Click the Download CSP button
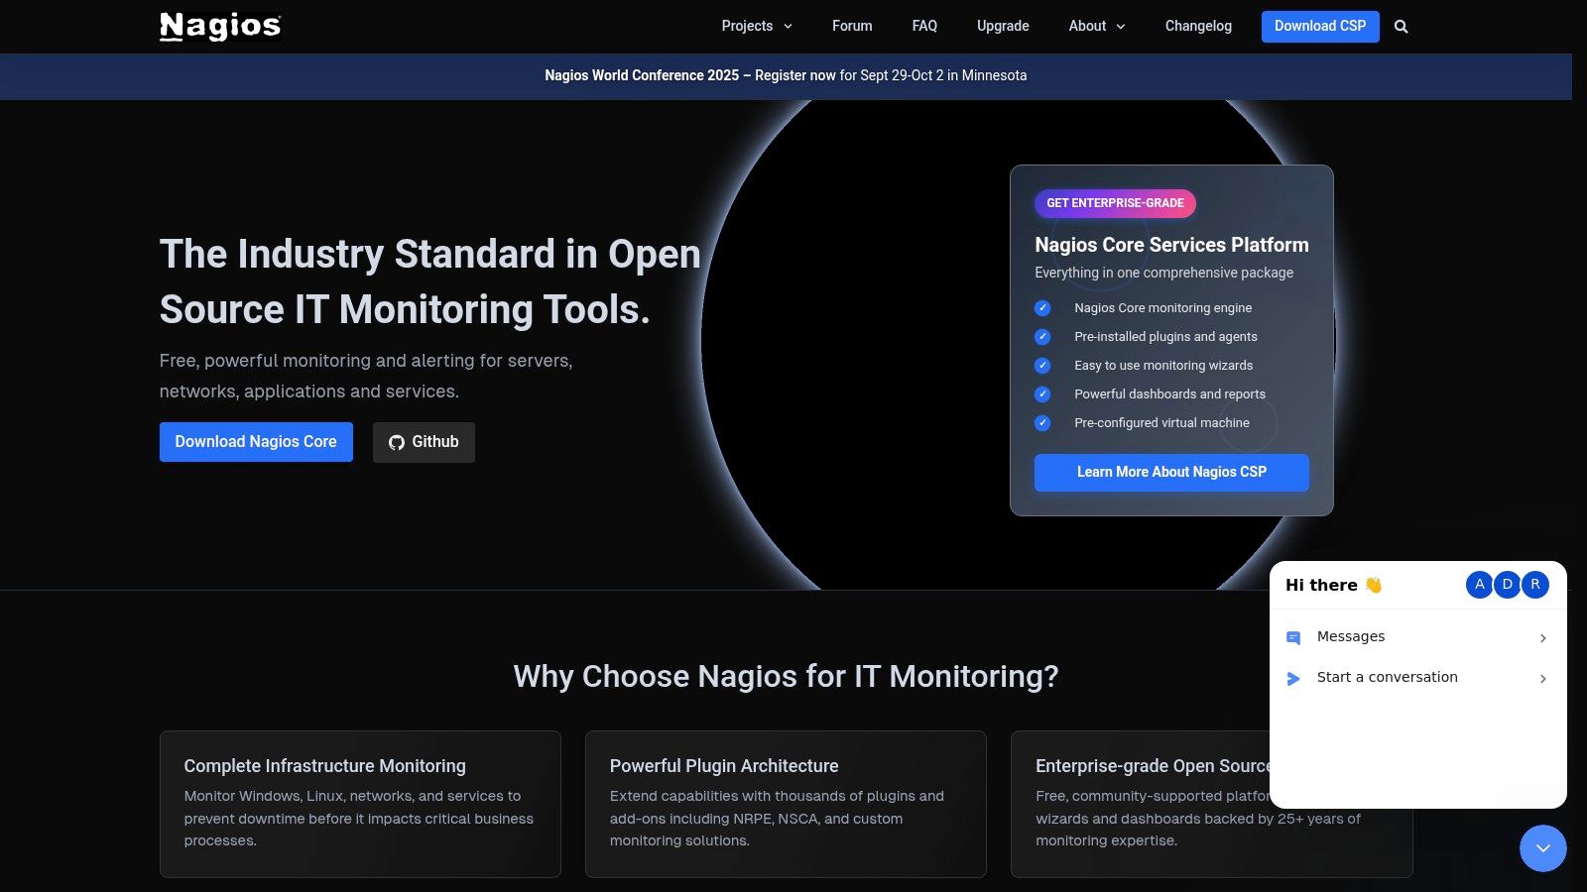The height and width of the screenshot is (892, 1587). pos(1320,27)
